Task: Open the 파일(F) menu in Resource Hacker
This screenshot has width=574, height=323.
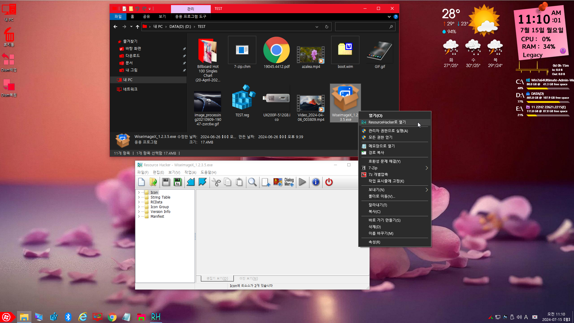Action: [143, 173]
